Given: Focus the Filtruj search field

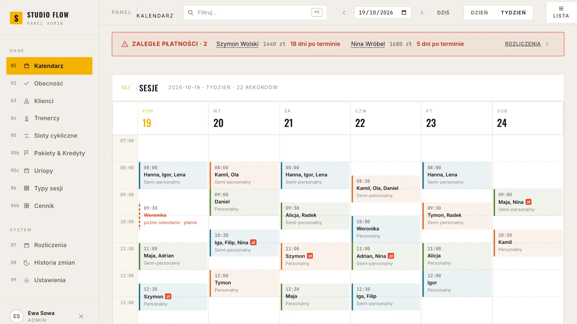Looking at the screenshot, I should coord(255,13).
